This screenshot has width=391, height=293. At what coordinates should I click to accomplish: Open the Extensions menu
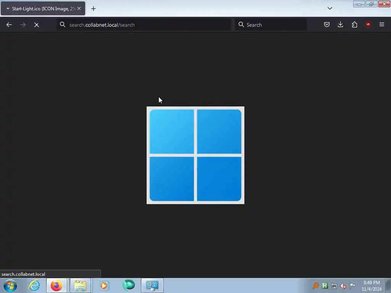pyautogui.click(x=354, y=24)
